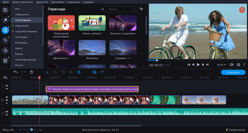
Task: Click the add track icon
Action: [5, 78]
